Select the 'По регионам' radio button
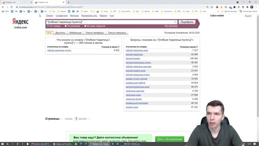Screen dimensions: 259x146 point(66,26)
